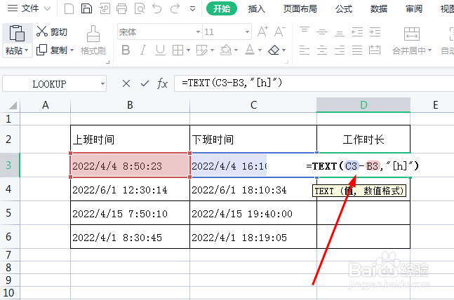Click the eraser clear icon
The image size is (454, 300).
tap(274, 50)
